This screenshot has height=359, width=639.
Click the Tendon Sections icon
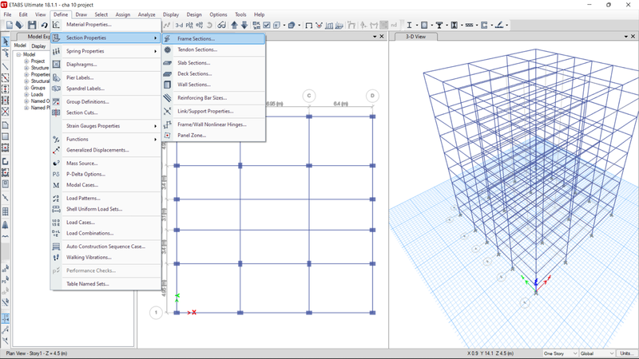pos(168,49)
